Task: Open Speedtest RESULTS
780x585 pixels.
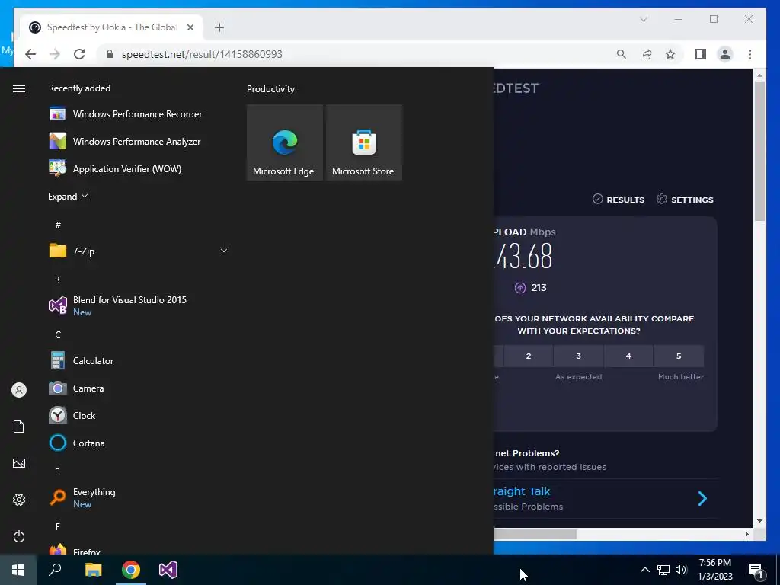Action: click(619, 200)
